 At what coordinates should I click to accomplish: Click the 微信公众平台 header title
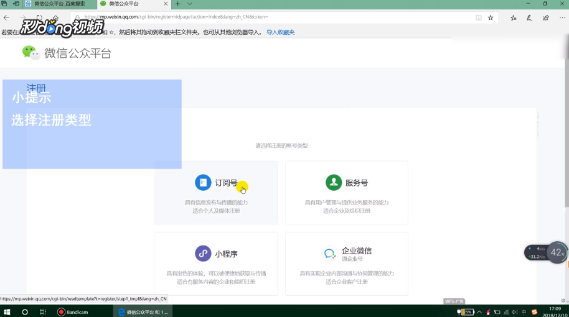(78, 53)
